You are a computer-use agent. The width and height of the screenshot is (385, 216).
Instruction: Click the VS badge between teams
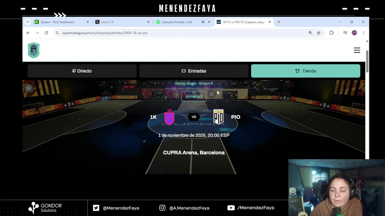pyautogui.click(x=194, y=117)
